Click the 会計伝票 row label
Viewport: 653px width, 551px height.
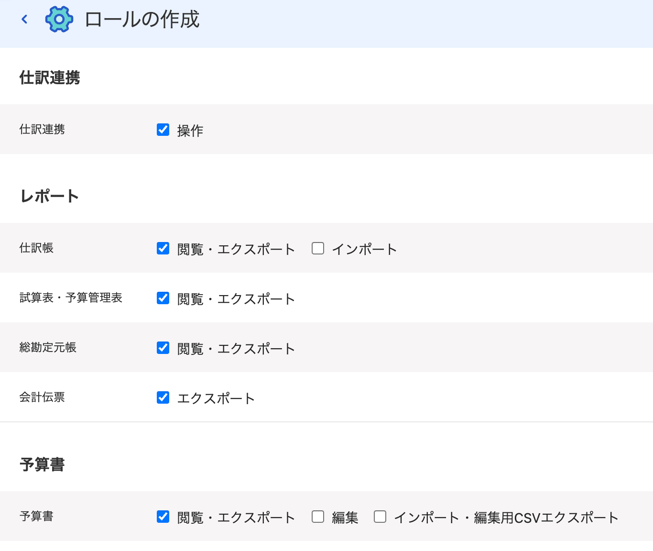[x=42, y=397]
